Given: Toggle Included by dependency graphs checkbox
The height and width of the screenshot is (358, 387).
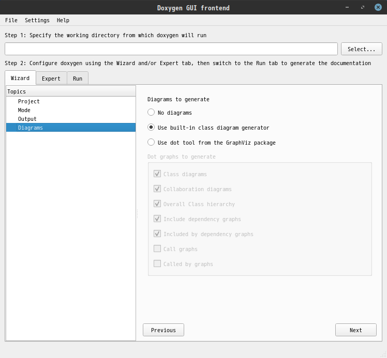Looking at the screenshot, I should 157,234.
